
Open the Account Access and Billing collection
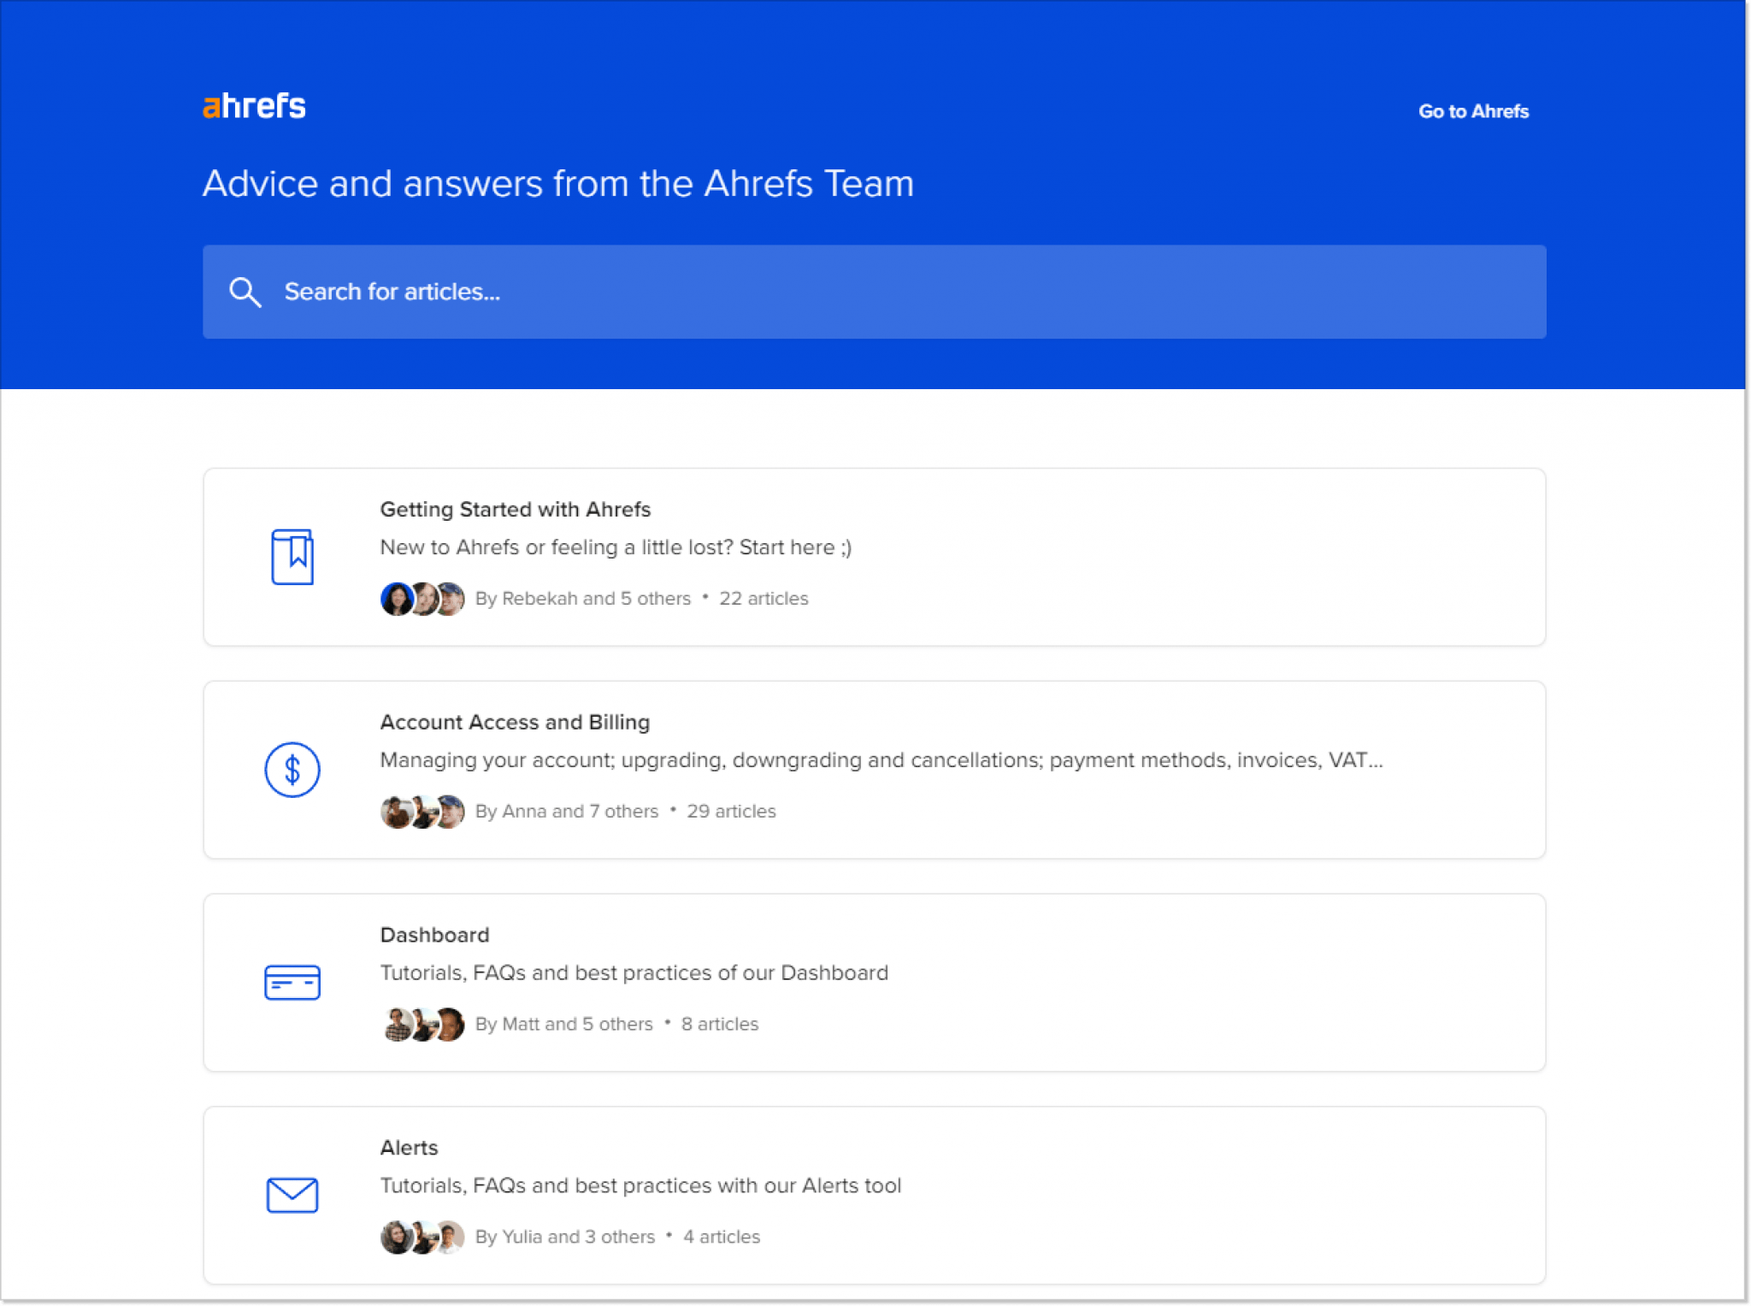514,722
